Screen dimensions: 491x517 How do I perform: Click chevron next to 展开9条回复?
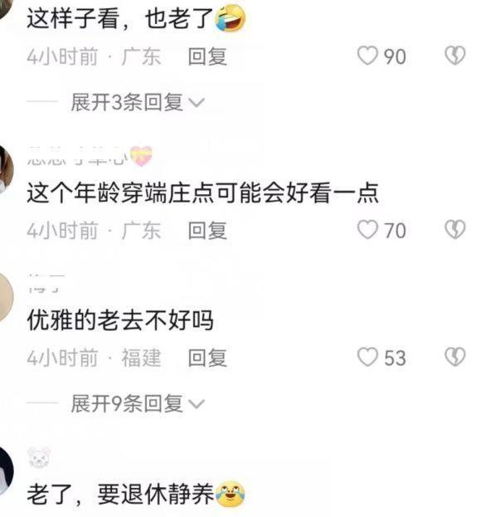click(197, 404)
